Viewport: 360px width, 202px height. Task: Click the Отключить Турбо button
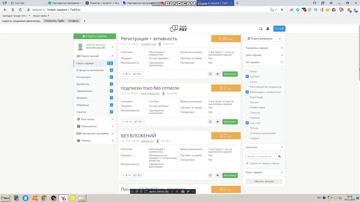coord(54,21)
